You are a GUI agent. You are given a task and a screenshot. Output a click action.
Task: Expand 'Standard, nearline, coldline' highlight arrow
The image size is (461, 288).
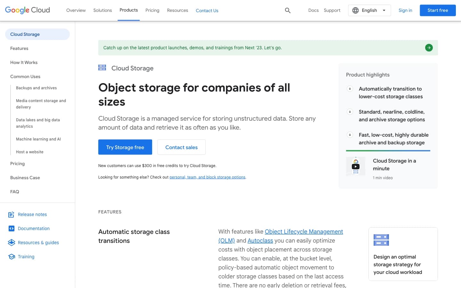pos(350,112)
